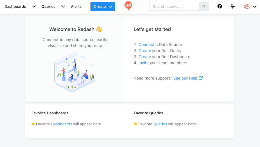Follow the Favorite Queries link
This screenshot has height=147, width=260.
160,124
